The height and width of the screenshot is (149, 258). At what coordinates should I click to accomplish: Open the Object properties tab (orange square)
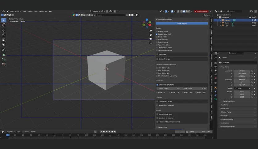click(x=215, y=88)
